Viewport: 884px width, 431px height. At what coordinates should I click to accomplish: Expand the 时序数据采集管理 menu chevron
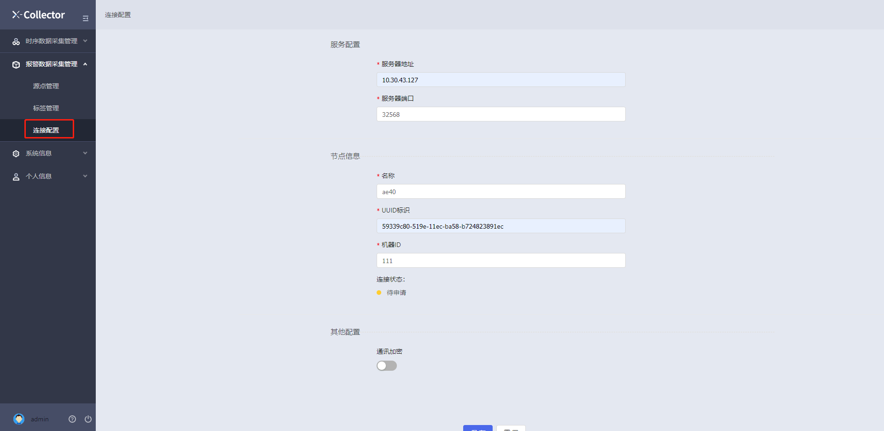tap(85, 41)
